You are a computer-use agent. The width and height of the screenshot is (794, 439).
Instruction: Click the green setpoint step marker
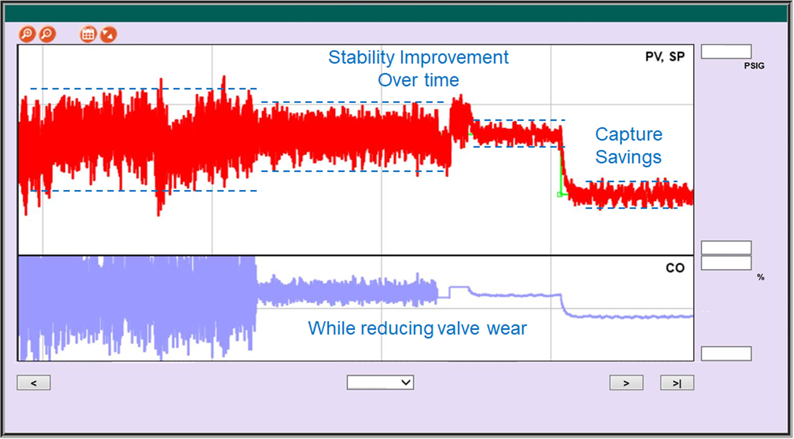coord(560,194)
